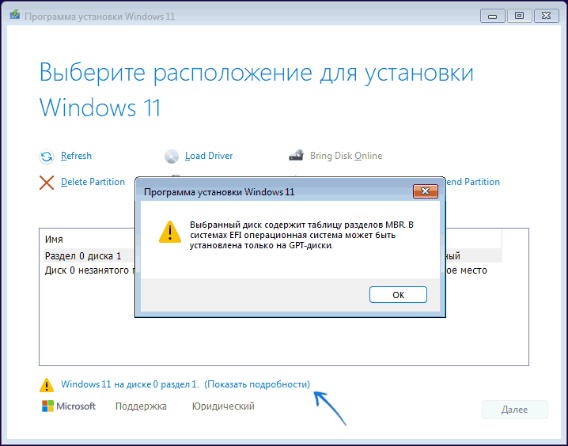Click the warning icon beside Windows 11 на диске

point(47,385)
